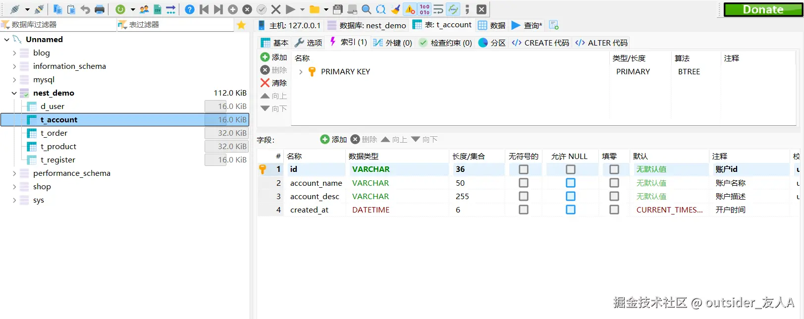Open the 数据 tab
Viewport: 804px width, 319px height.
(491, 25)
